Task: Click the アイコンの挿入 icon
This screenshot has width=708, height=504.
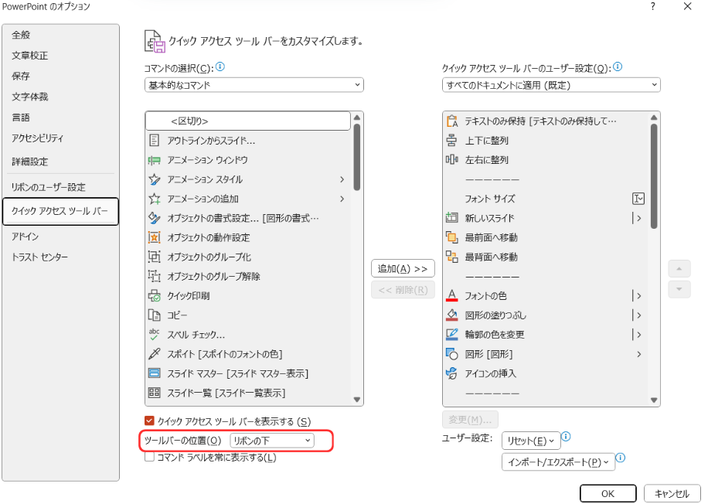Action: pyautogui.click(x=452, y=373)
